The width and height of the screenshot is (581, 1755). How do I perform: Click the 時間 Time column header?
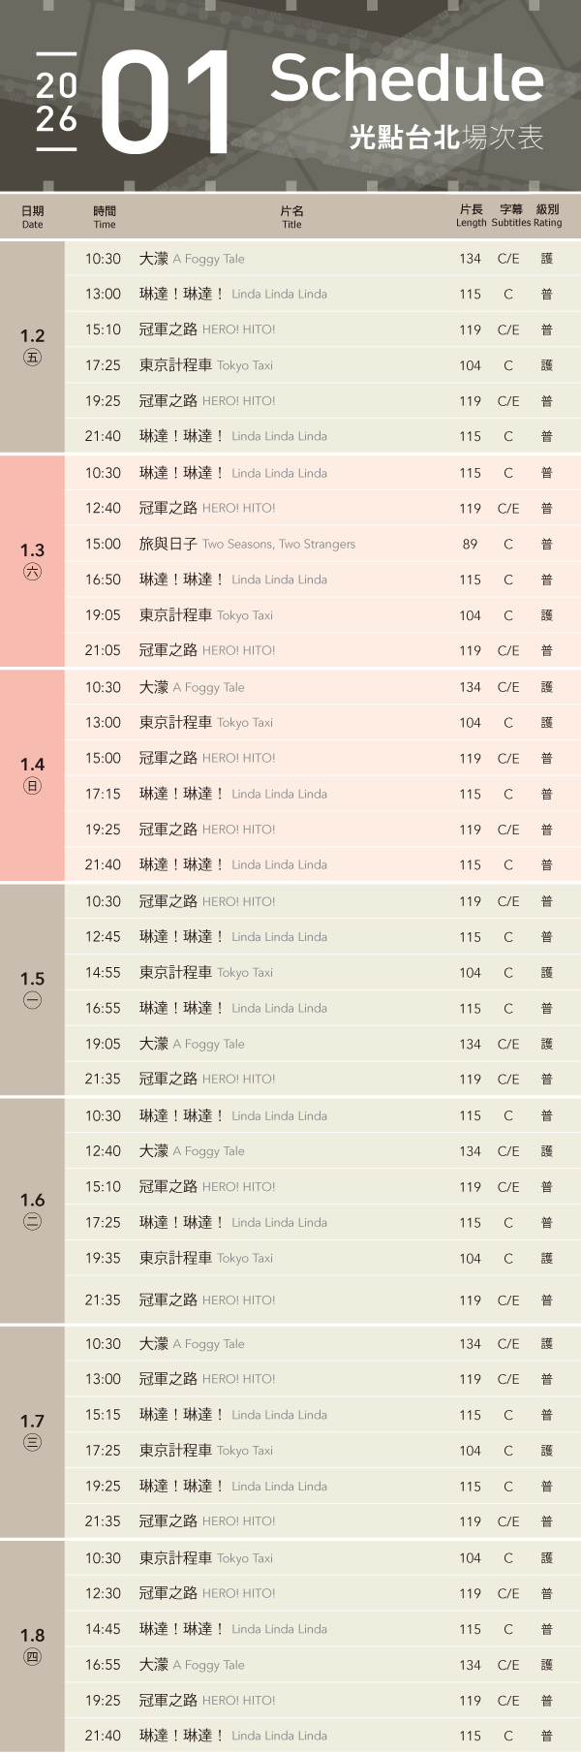105,217
